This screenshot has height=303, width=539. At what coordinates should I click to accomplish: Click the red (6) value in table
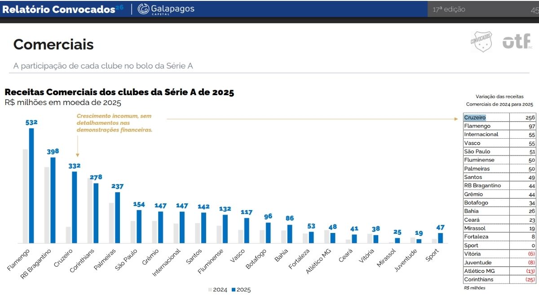pos(531,254)
